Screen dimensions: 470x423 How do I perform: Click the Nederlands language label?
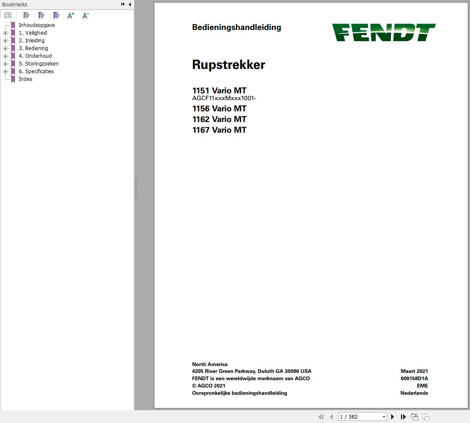coord(414,393)
